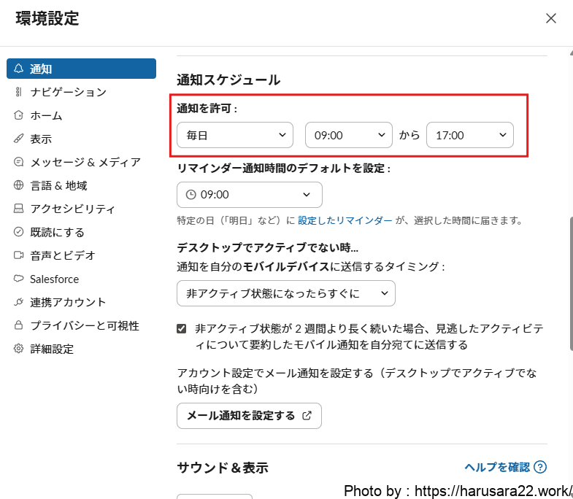The height and width of the screenshot is (499, 573).
Task: Open the アクセシビリティ settings section
Action: click(x=72, y=209)
